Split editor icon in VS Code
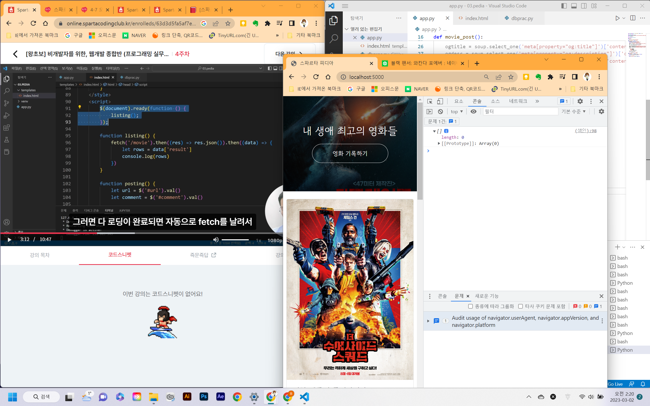 [633, 18]
